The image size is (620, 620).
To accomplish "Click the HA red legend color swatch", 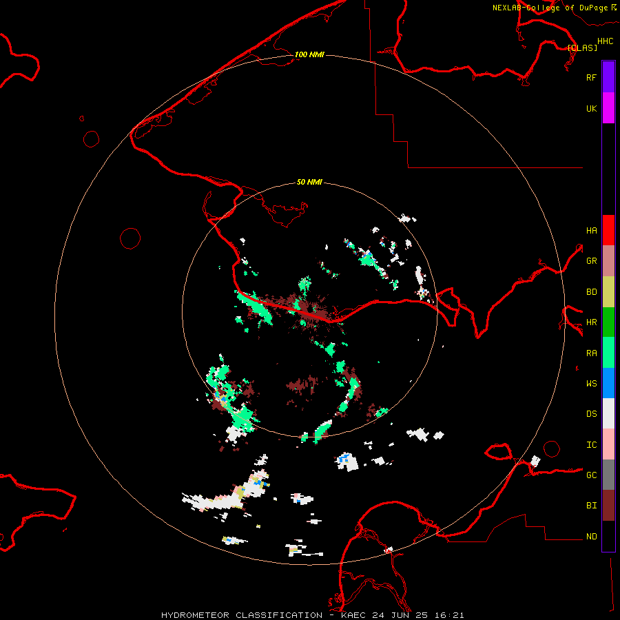I will (608, 230).
